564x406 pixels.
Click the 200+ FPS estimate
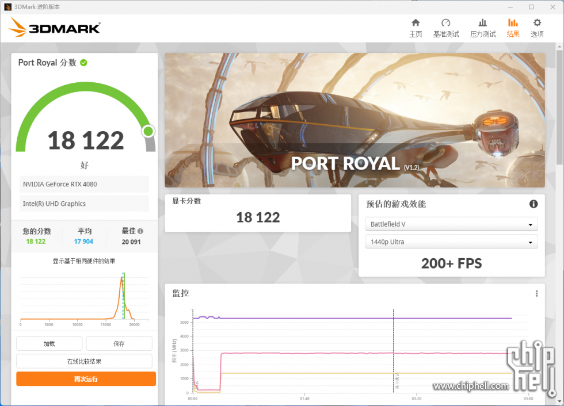coord(451,263)
